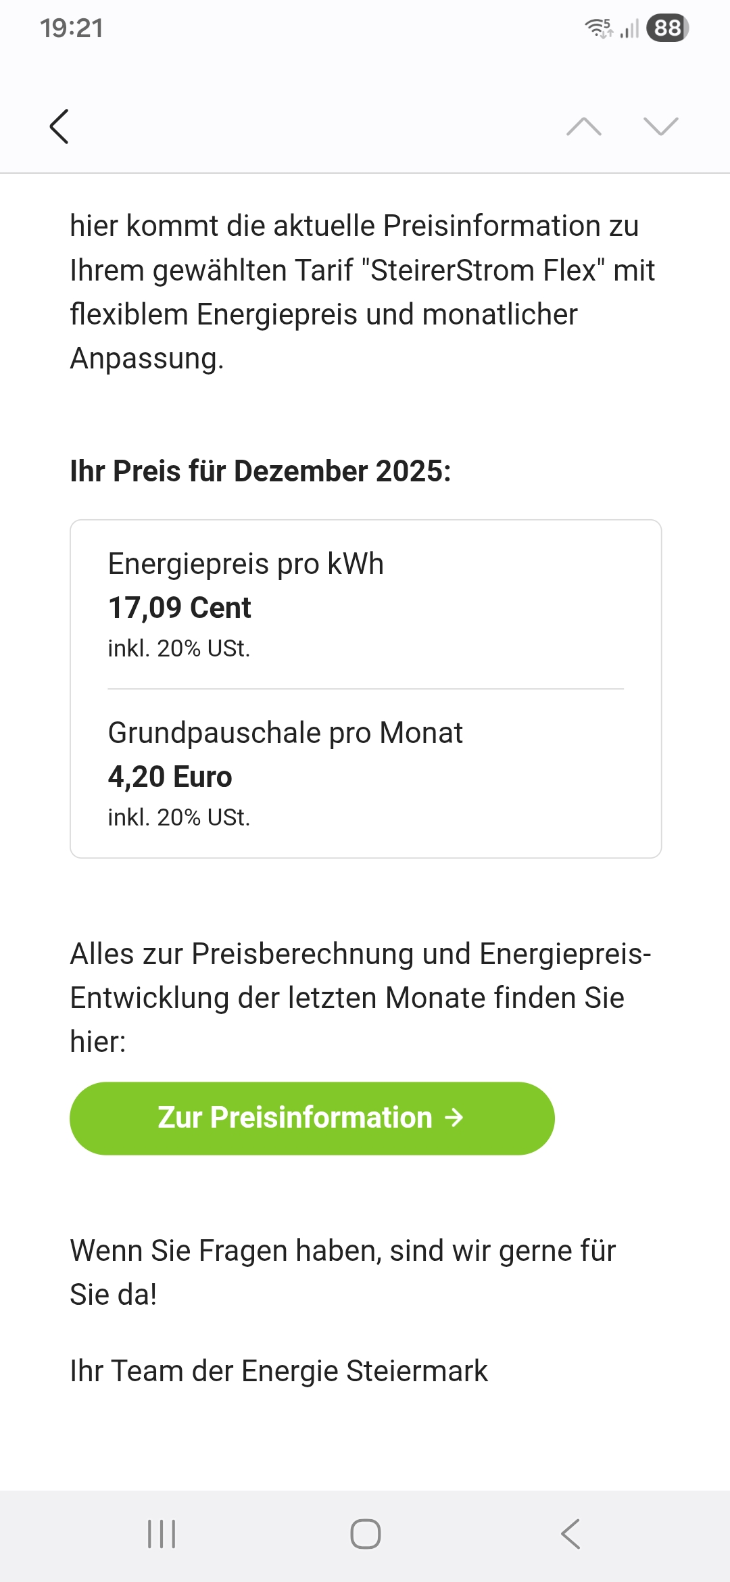Tap the battery level indicator

[x=667, y=28]
